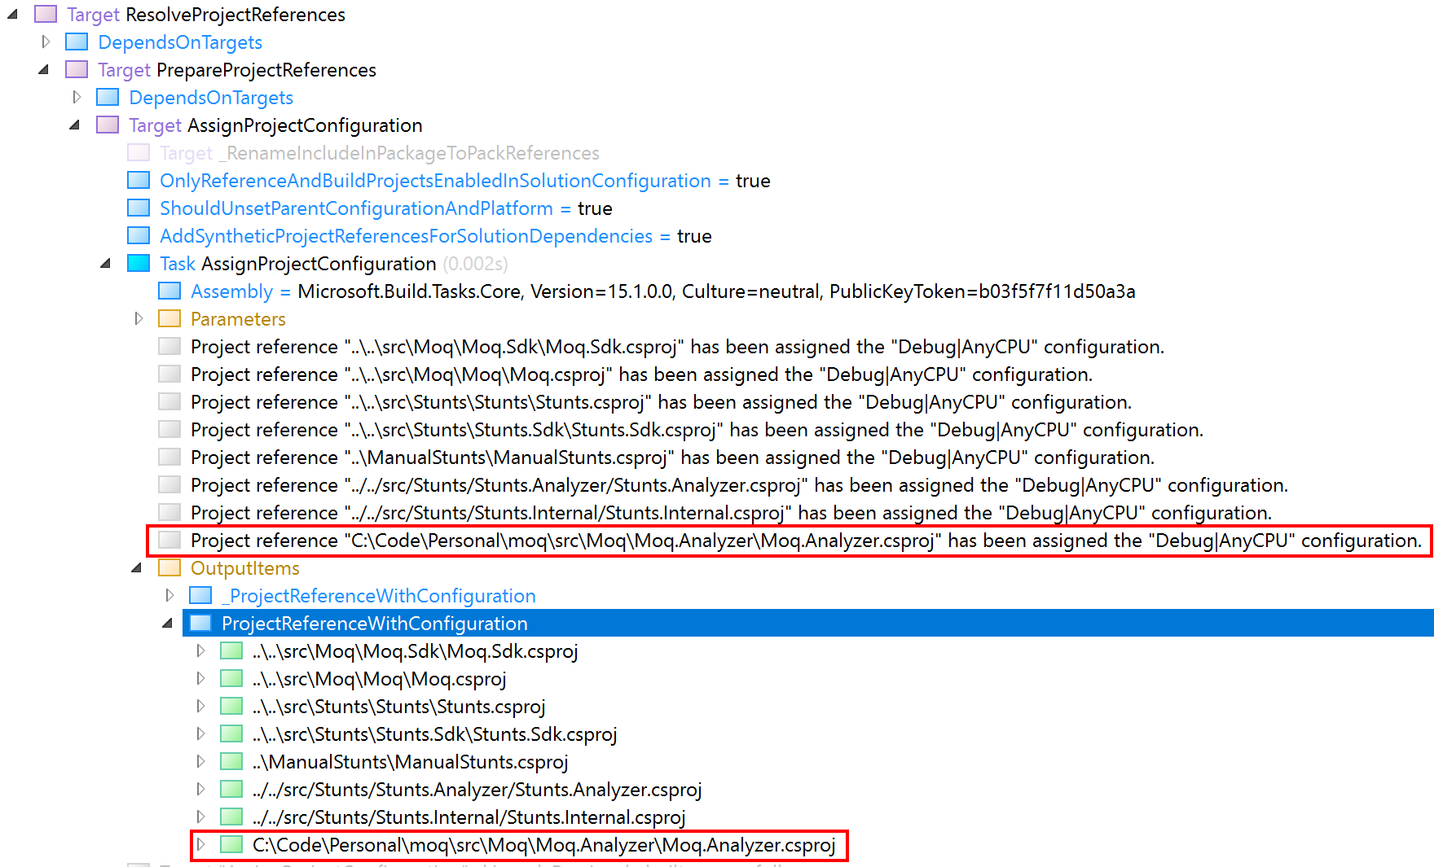Click message icon for C:\Code Moq.Analyzer reference line
Screen dimensions: 1434x867
169,540
